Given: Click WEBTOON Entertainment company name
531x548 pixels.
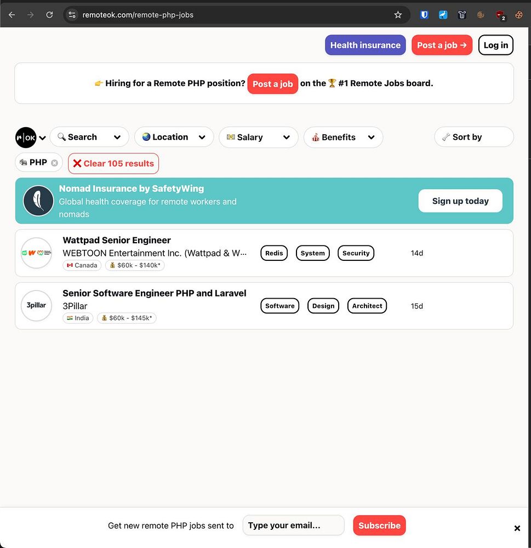Looking at the screenshot, I should [x=155, y=253].
